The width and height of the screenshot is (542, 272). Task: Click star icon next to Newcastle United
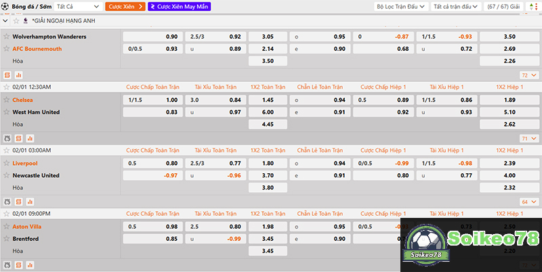click(x=7, y=175)
